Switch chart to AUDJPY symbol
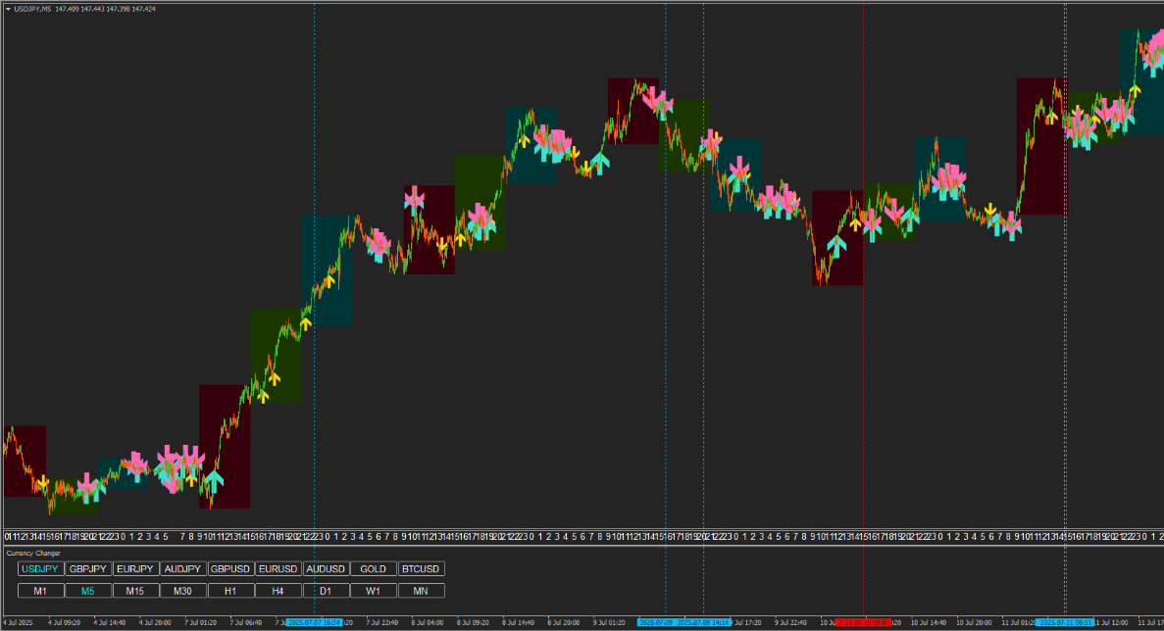 (x=182, y=568)
